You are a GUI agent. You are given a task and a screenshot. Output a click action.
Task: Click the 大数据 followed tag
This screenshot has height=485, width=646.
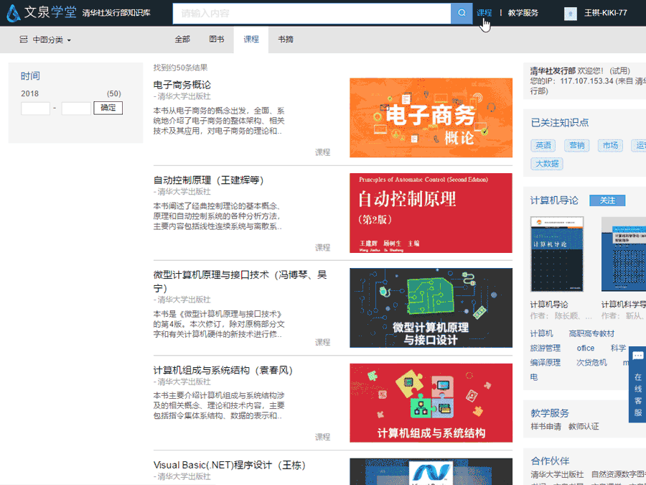(x=547, y=164)
